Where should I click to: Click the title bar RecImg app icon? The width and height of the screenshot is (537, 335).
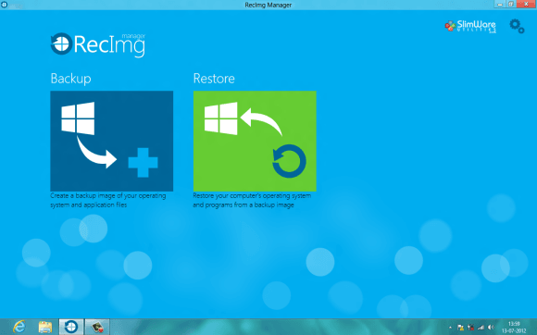pos(4,5)
